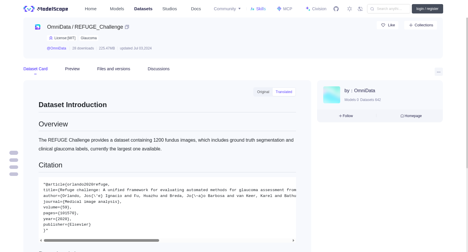The width and height of the screenshot is (468, 252).
Task: Jump to the third floating outline marker
Action: (x=14, y=167)
